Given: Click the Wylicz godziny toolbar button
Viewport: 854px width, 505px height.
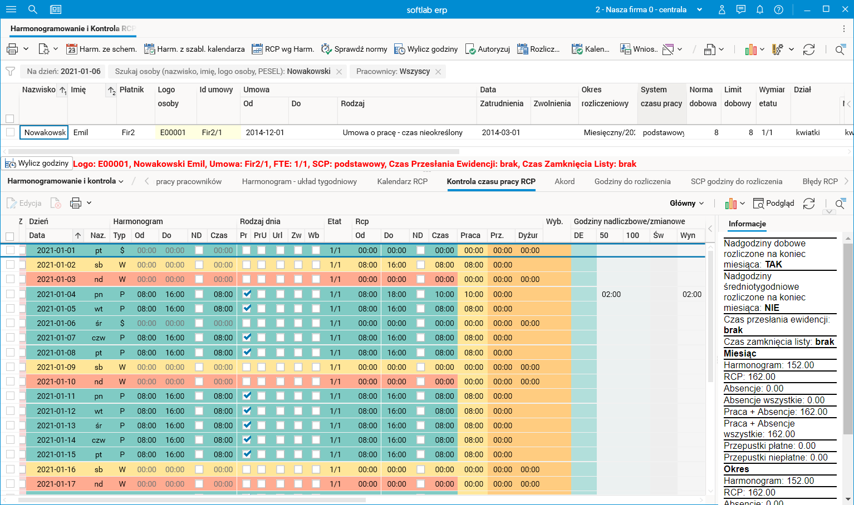Looking at the screenshot, I should coord(426,49).
